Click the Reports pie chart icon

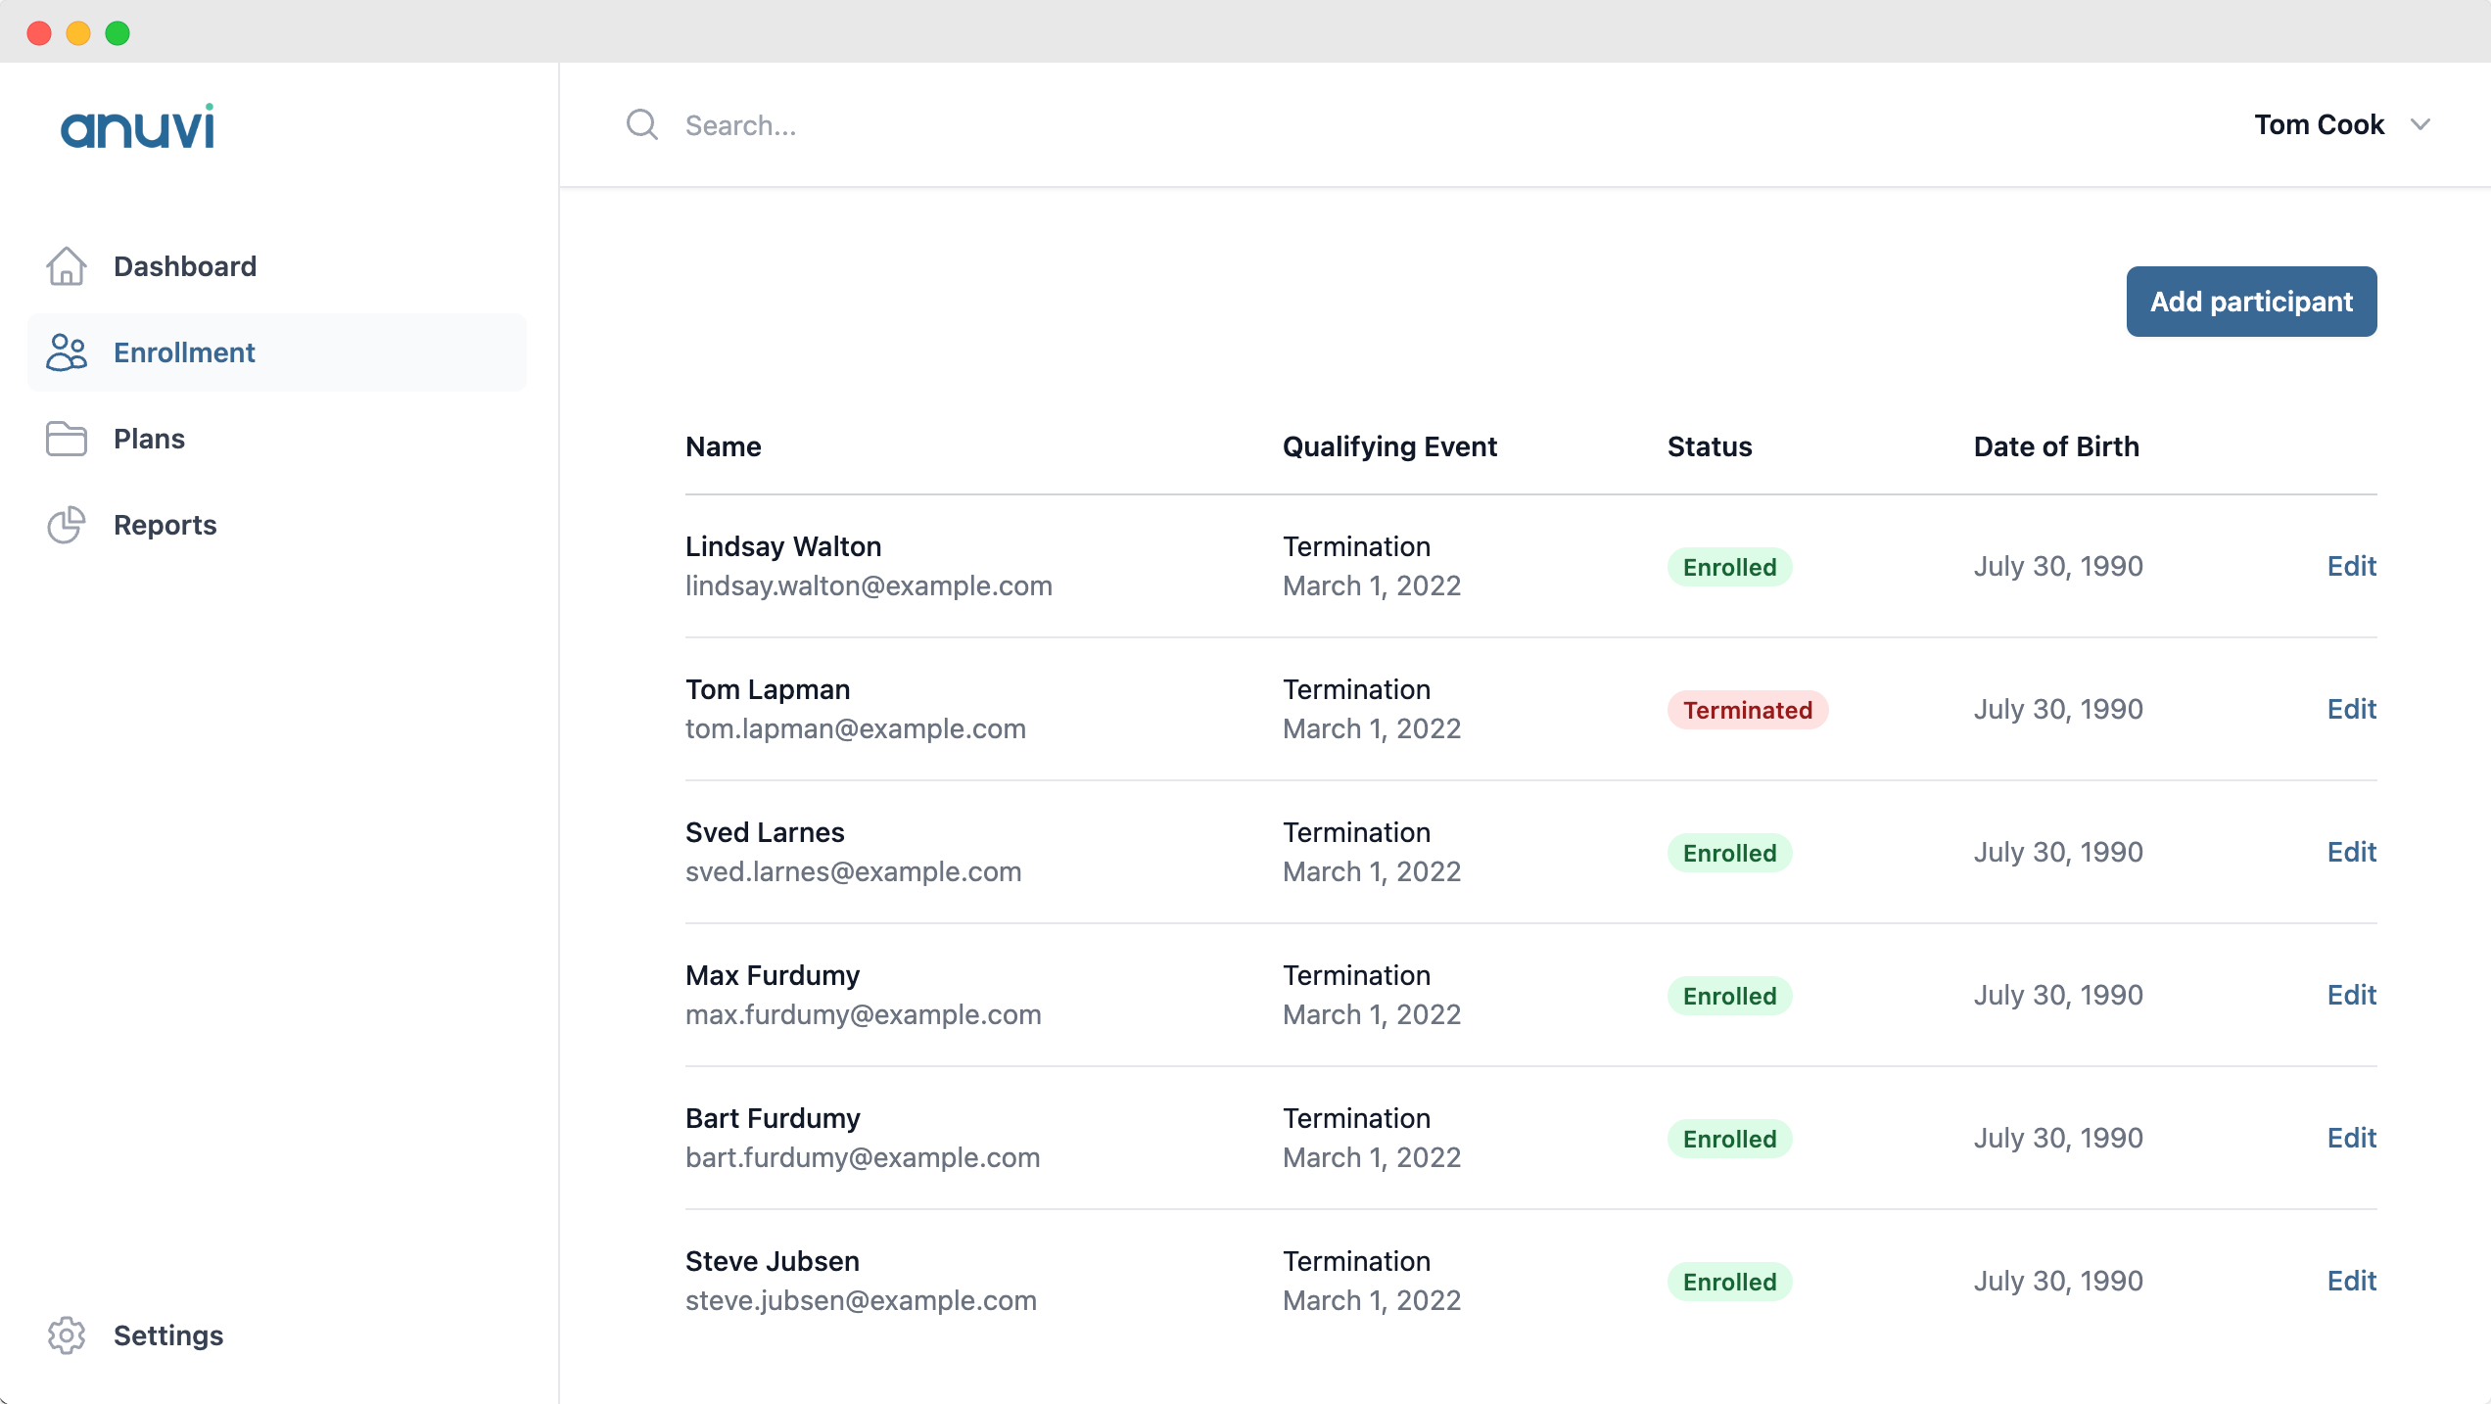tap(67, 525)
